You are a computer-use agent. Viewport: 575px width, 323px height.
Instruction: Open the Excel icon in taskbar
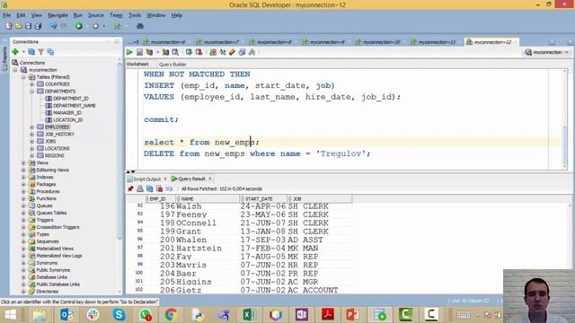[249, 315]
